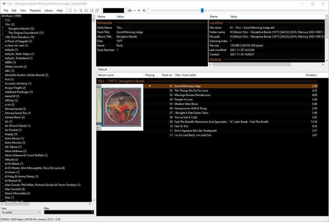This screenshot has height=222, width=329.
Task: Open the 'by artist' View dropdown
Action: [x=21, y=212]
